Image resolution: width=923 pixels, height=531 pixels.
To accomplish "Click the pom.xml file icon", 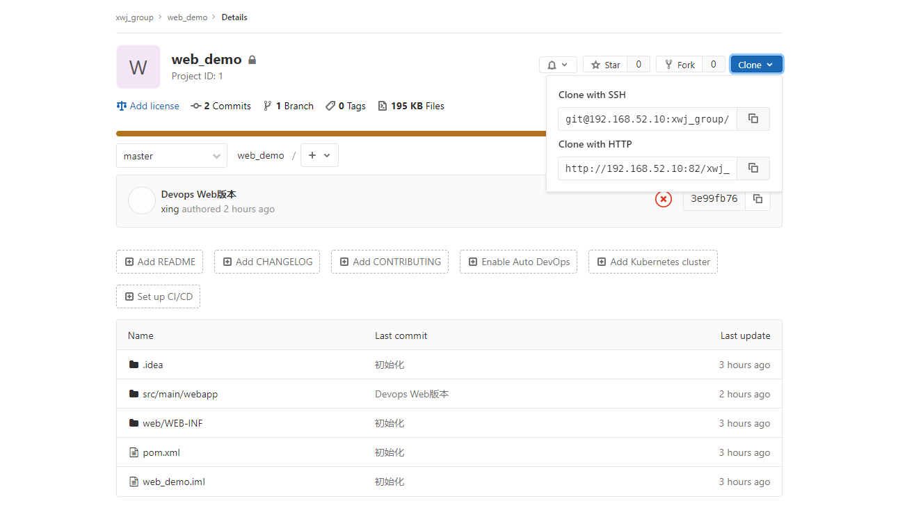I will tap(134, 452).
